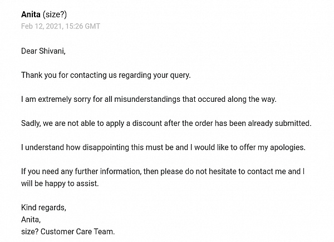This screenshot has width=334, height=242.
Task: Click the "I understand how disappointing" sentence
Action: 163,147
